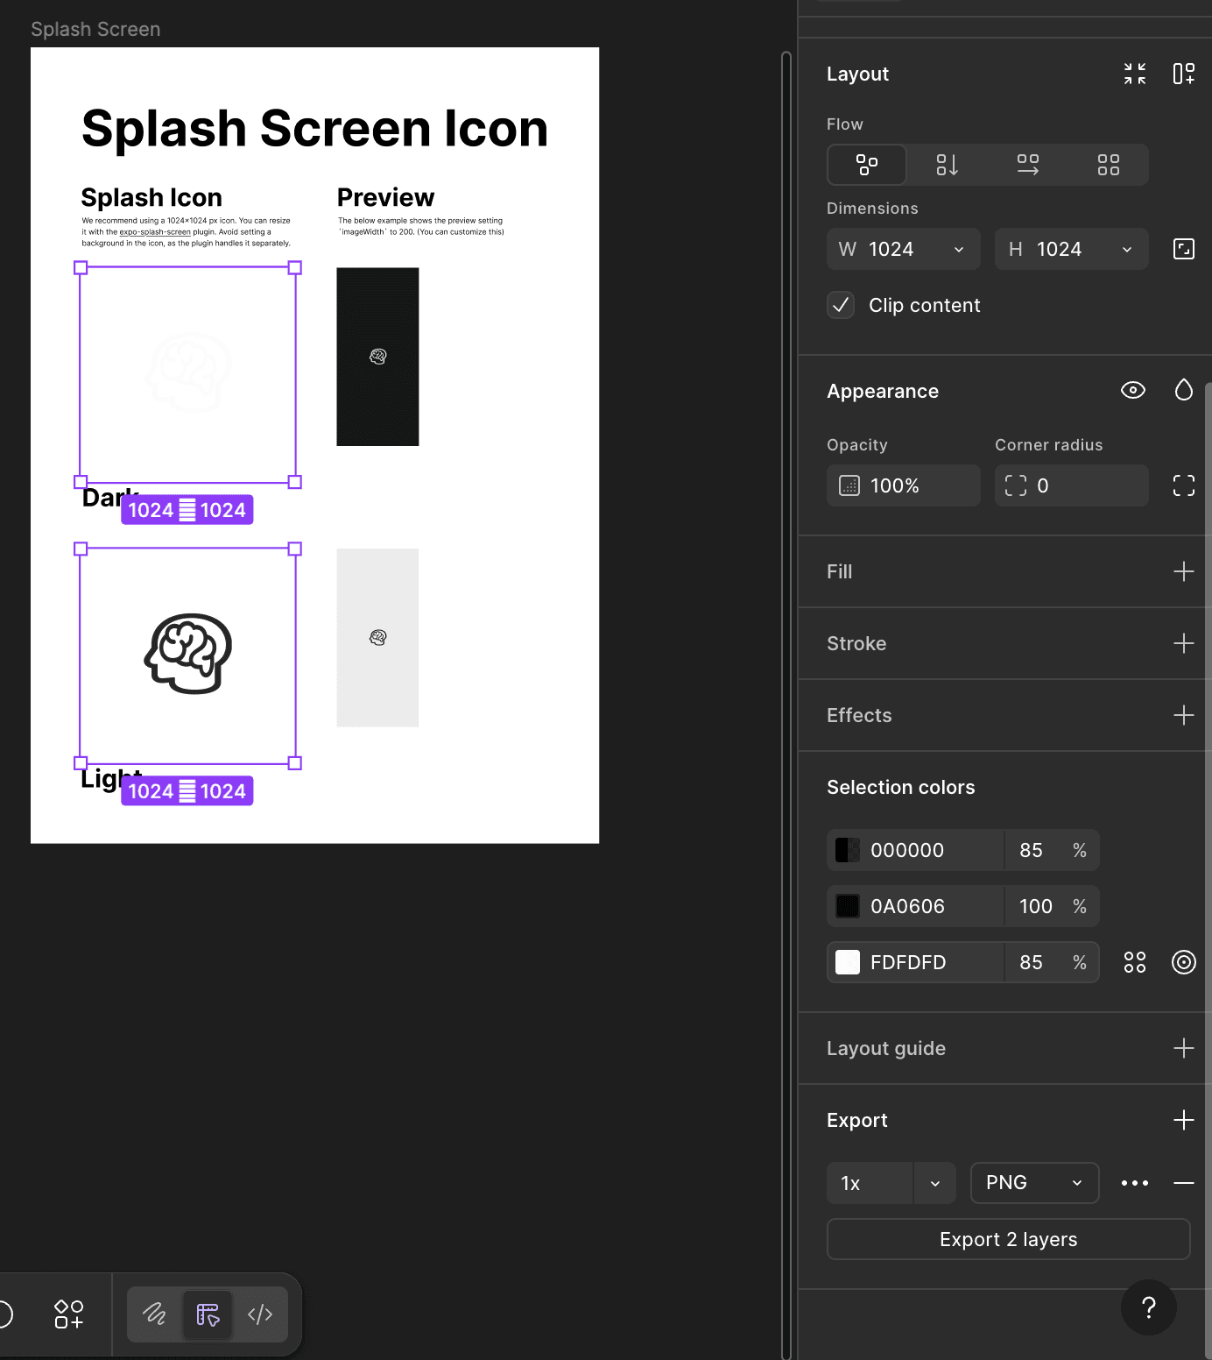
Task: Select the light preview phone thumbnail
Action: tap(377, 638)
